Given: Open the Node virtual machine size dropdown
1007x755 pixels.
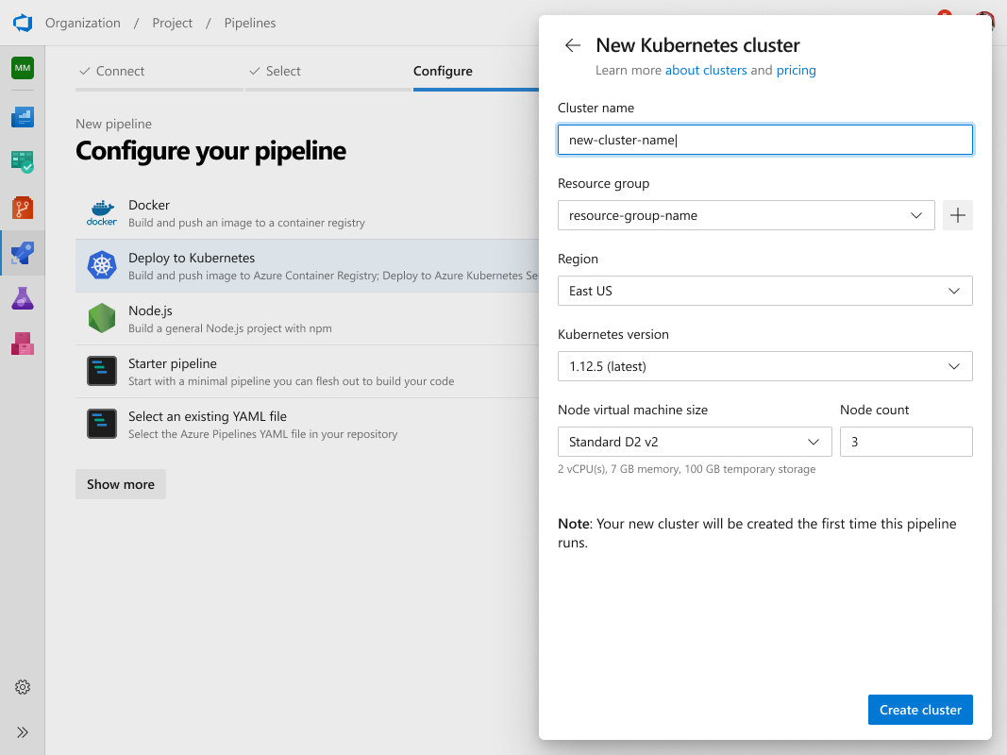Looking at the screenshot, I should tap(695, 441).
